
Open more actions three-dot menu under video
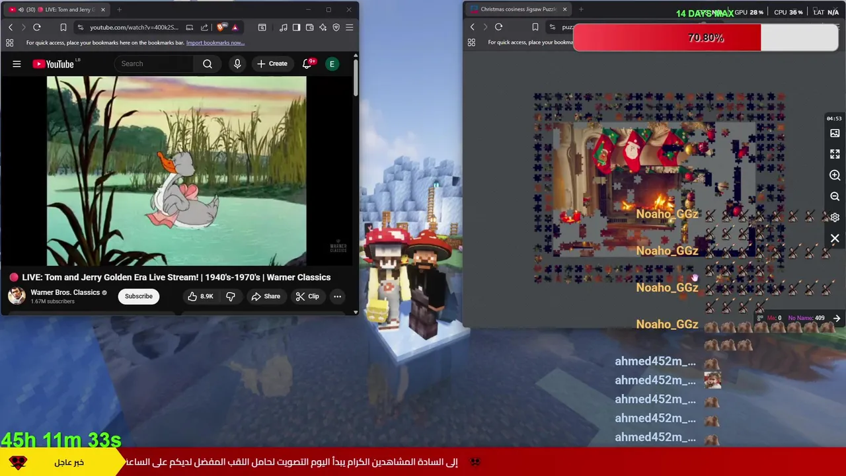pos(337,296)
